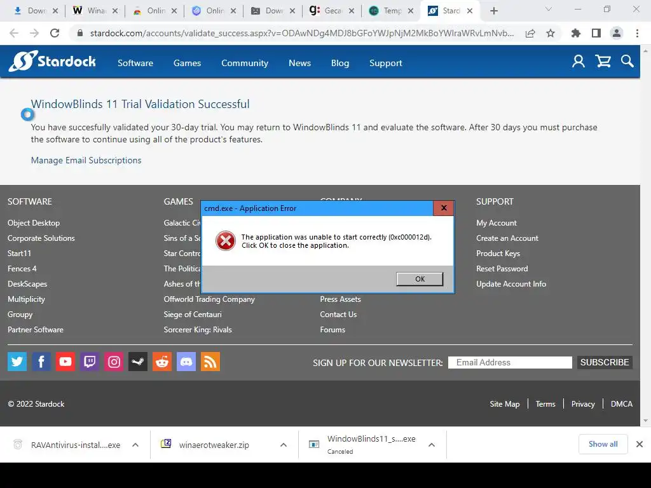The image size is (651, 488).
Task: Bookmark this page with star icon
Action: coord(551,33)
